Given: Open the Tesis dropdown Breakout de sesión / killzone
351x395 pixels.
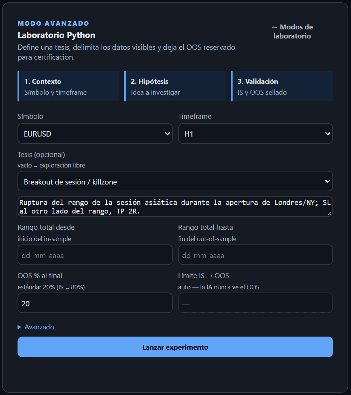Looking at the screenshot, I should [x=175, y=181].
